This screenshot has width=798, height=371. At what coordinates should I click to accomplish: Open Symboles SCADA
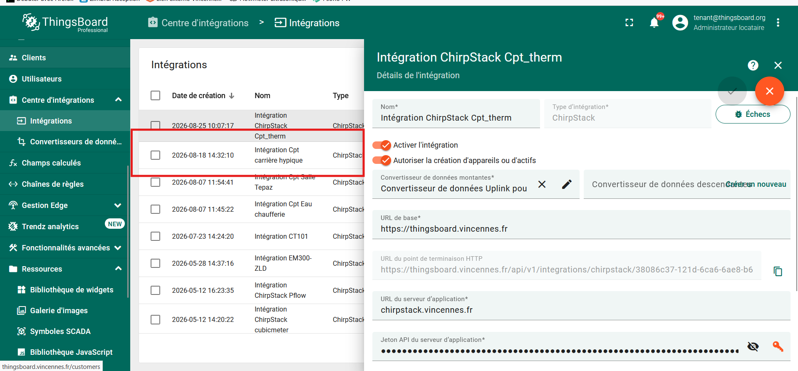(x=65, y=331)
